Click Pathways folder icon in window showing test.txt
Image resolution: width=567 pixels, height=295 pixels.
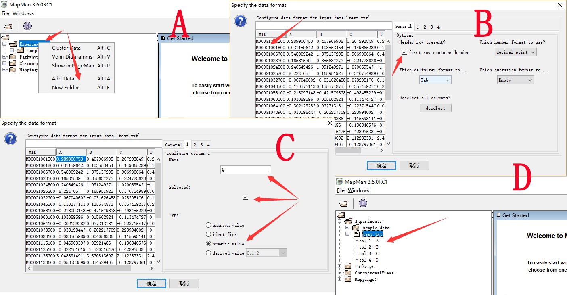348,266
